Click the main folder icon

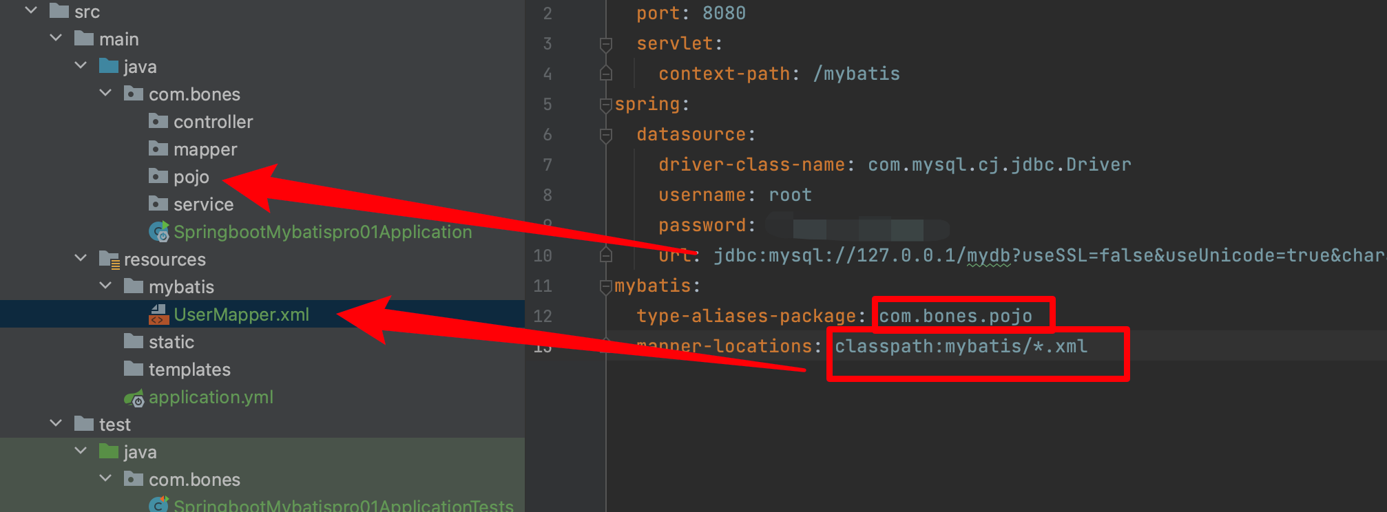click(x=84, y=38)
